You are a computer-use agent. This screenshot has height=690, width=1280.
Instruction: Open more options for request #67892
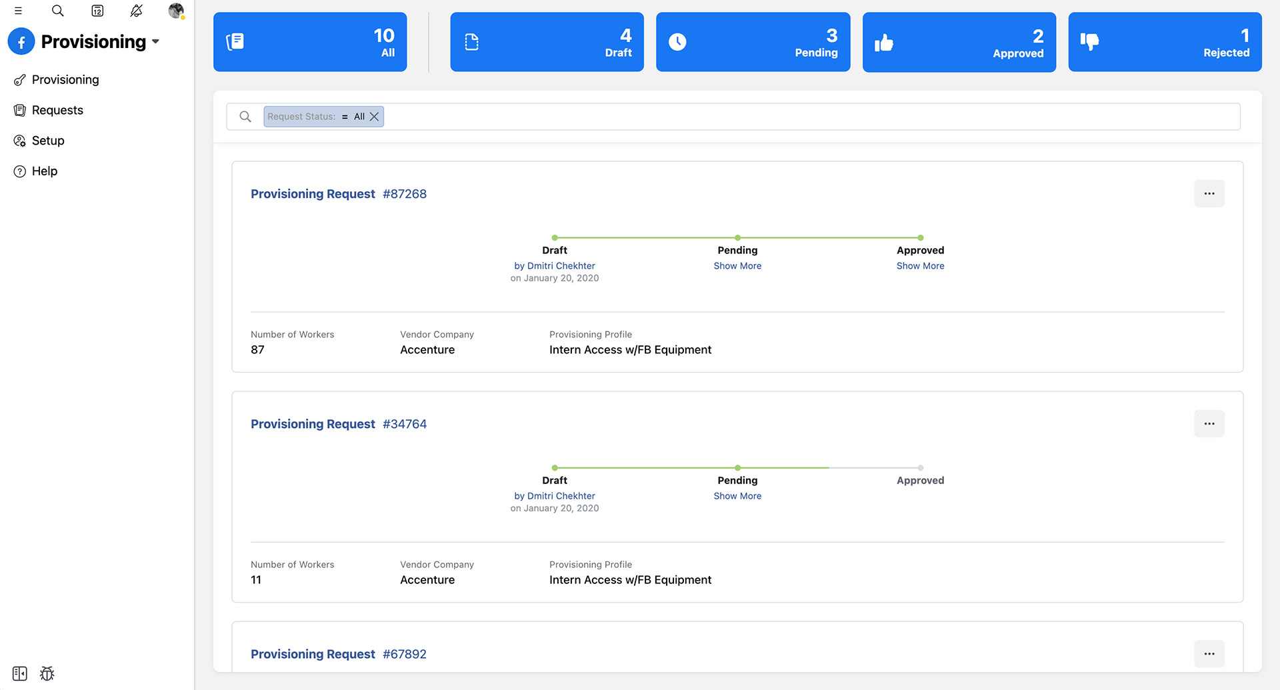[x=1209, y=654]
